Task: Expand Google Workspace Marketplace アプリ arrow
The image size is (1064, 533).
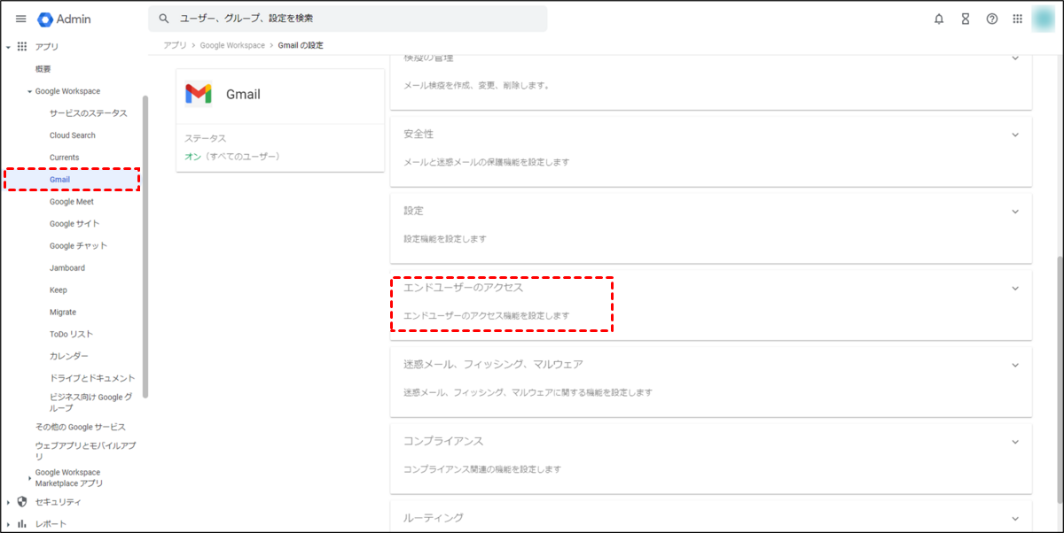Action: (29, 478)
